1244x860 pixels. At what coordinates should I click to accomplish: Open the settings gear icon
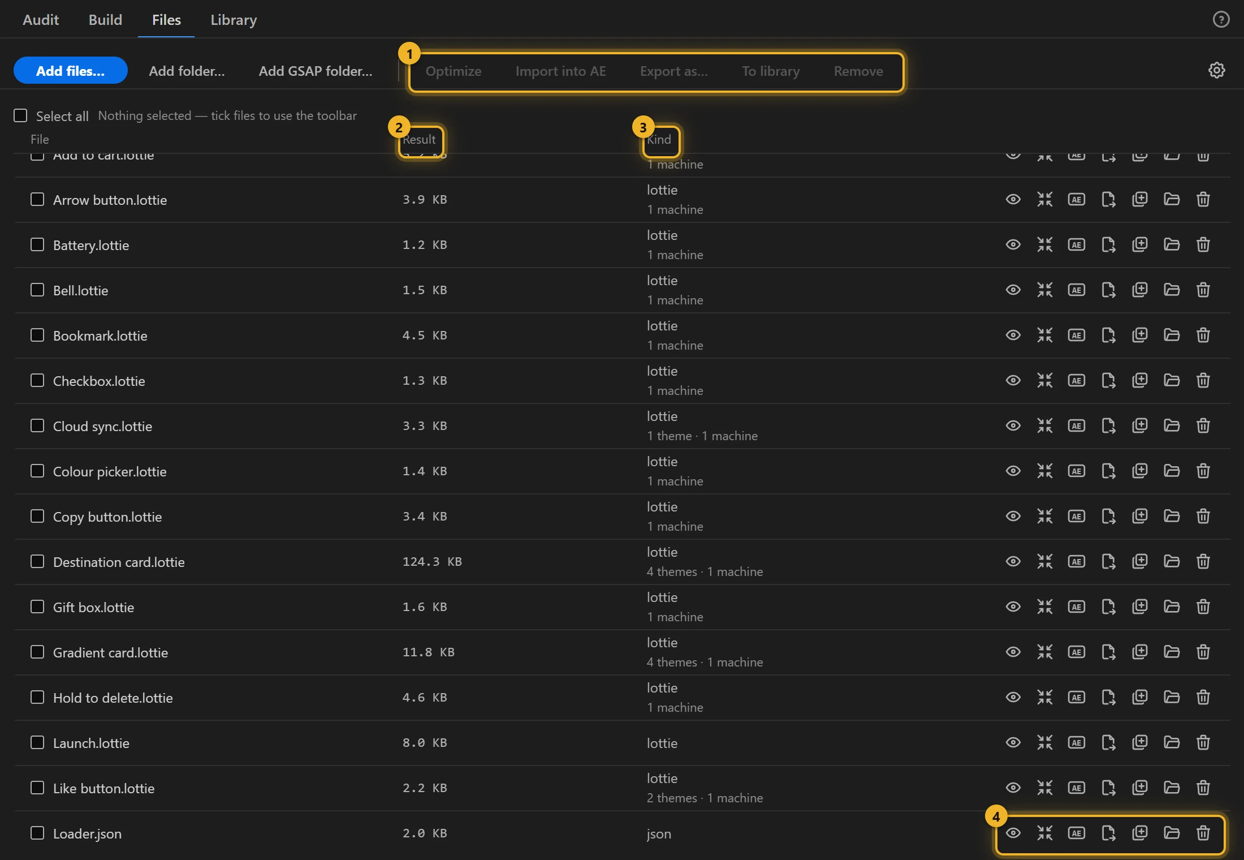pyautogui.click(x=1216, y=70)
